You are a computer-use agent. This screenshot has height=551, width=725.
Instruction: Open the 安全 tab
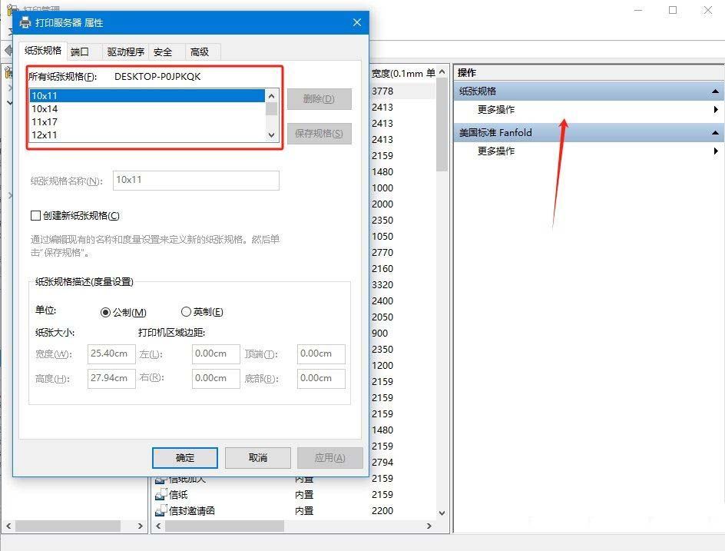[164, 51]
